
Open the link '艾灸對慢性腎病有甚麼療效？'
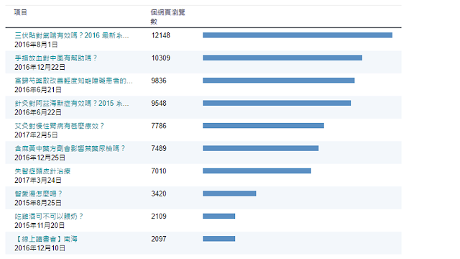[x=60, y=126]
